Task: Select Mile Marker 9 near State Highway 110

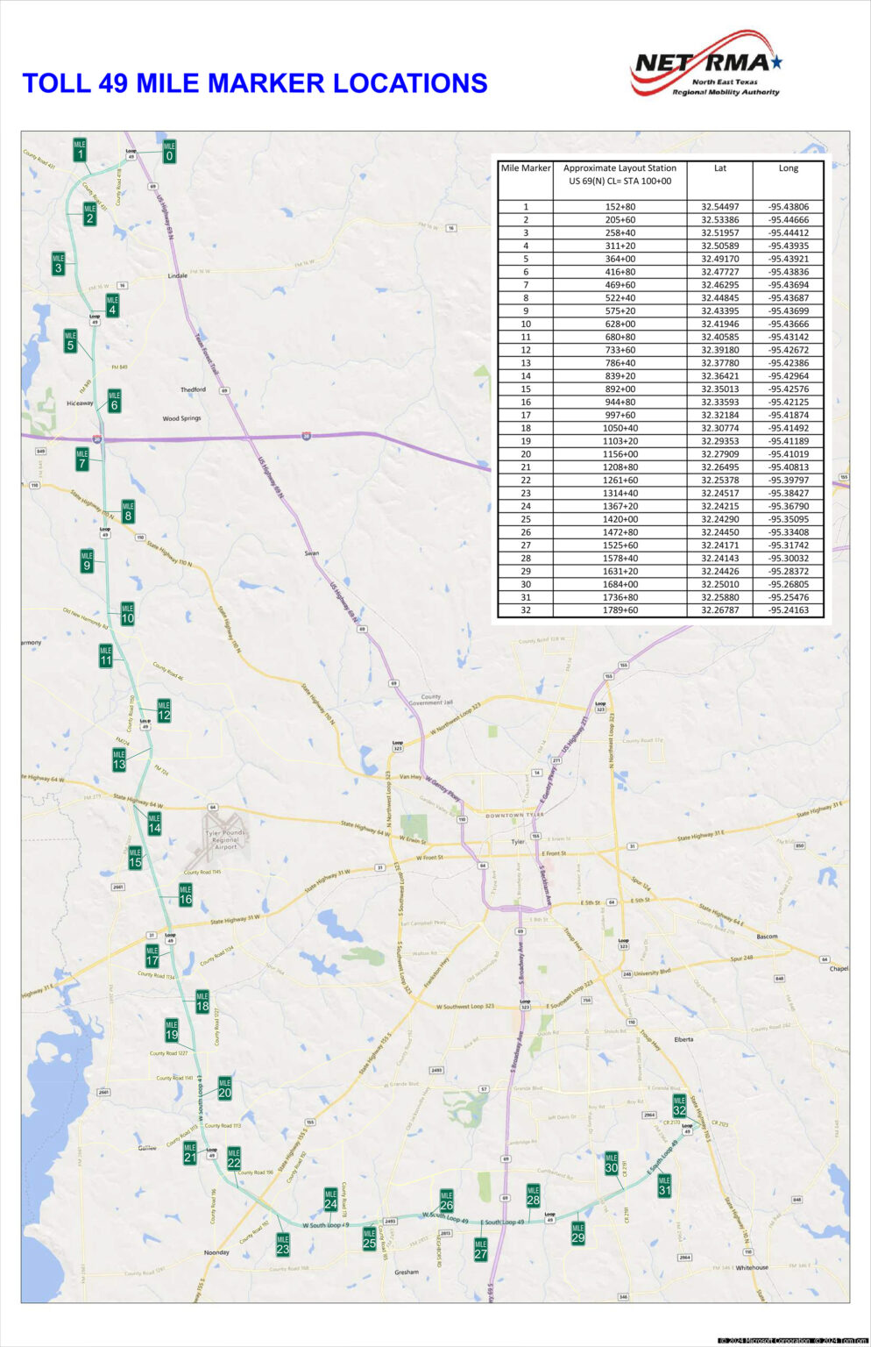Action: 87,561
